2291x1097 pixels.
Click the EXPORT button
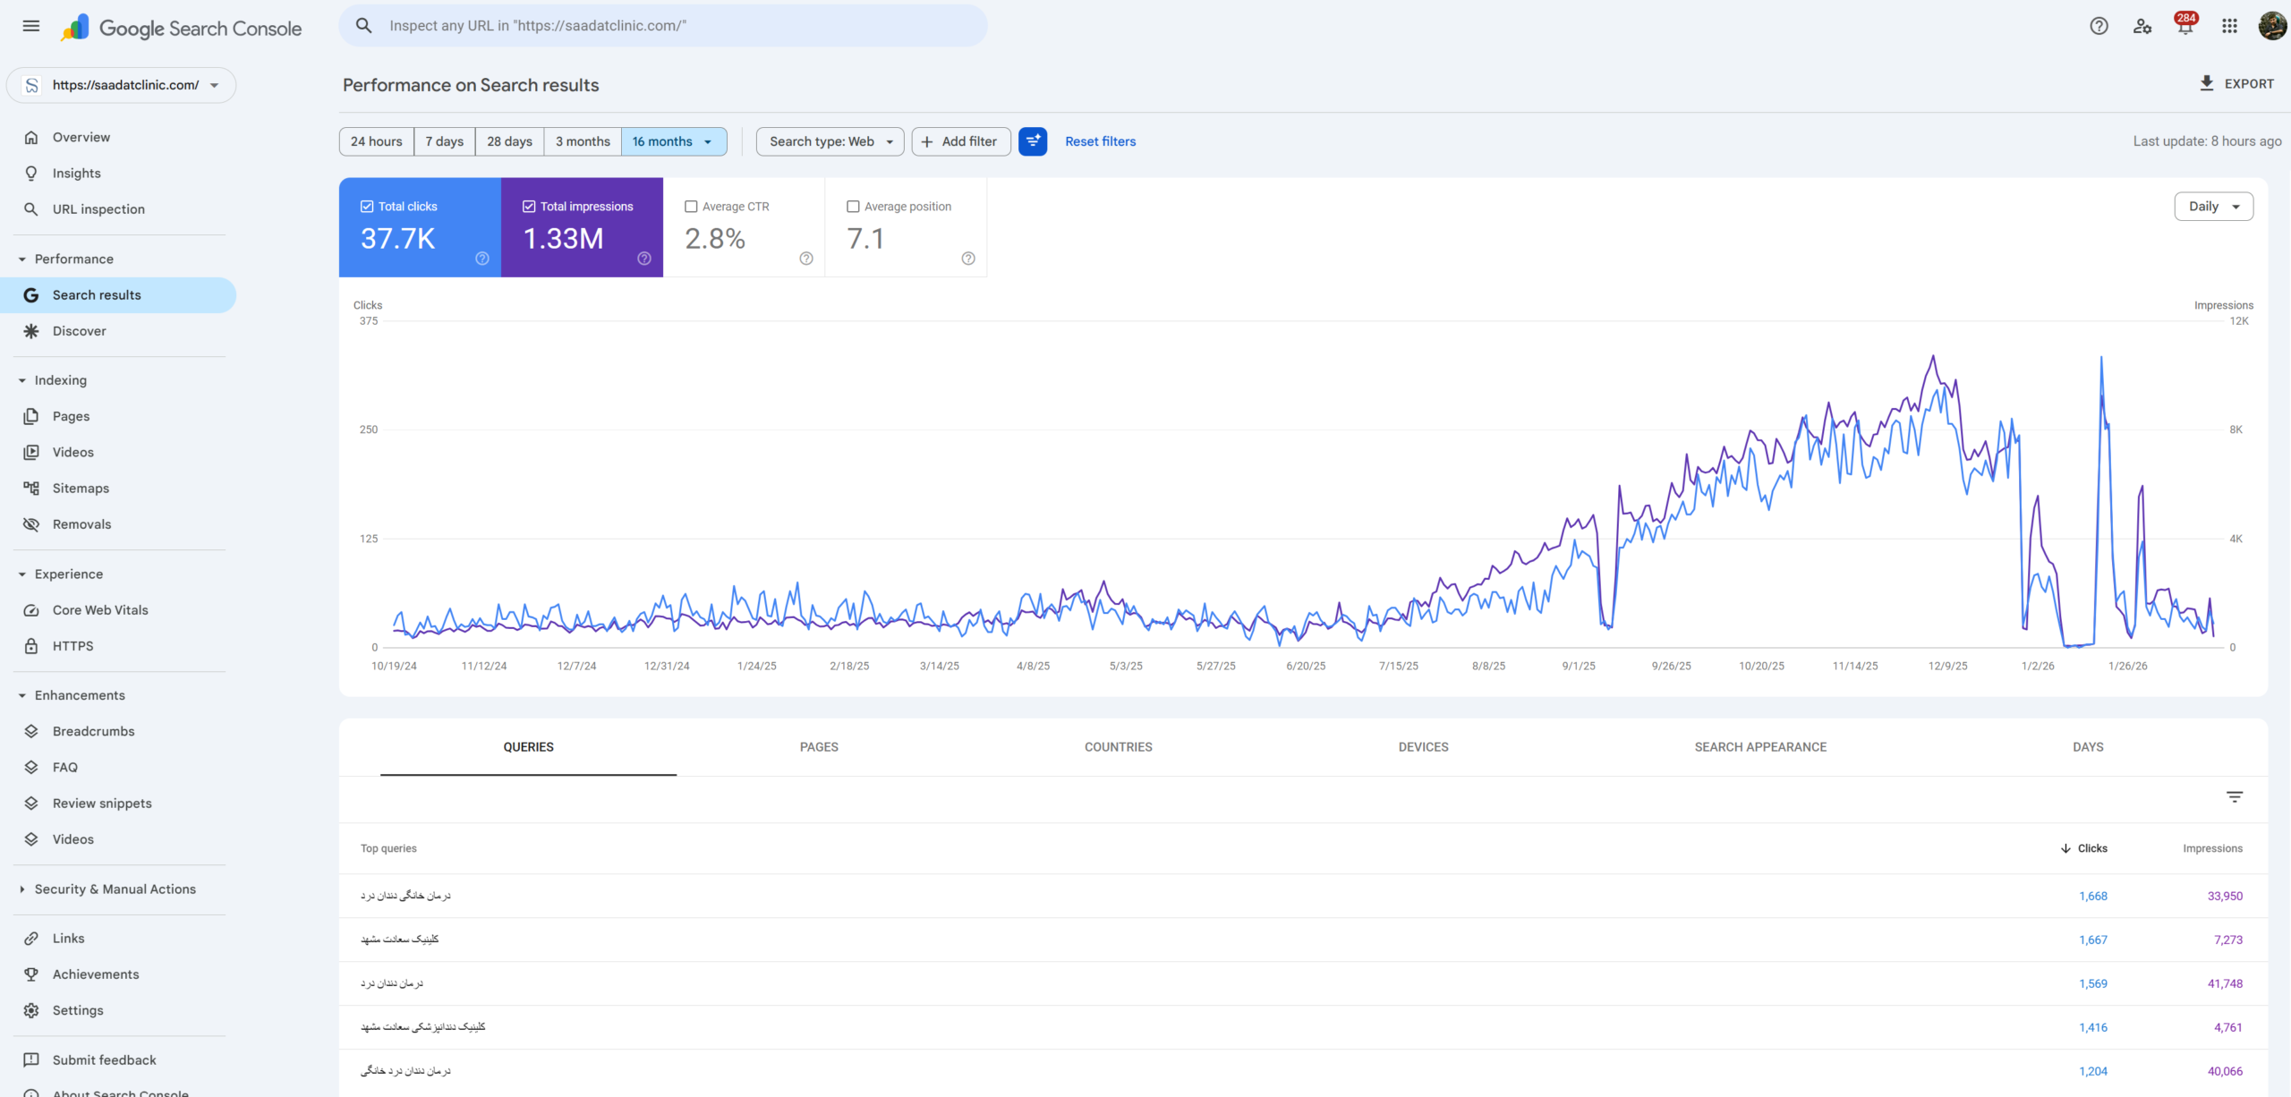pos(2236,83)
